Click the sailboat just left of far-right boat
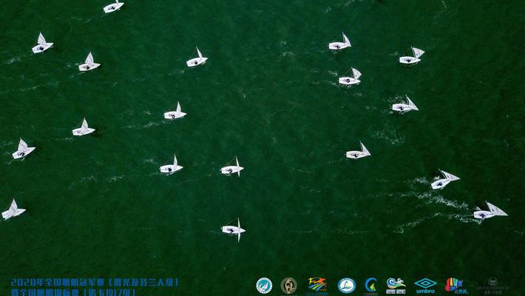Viewport: 525px width, 296px height. 444,180
